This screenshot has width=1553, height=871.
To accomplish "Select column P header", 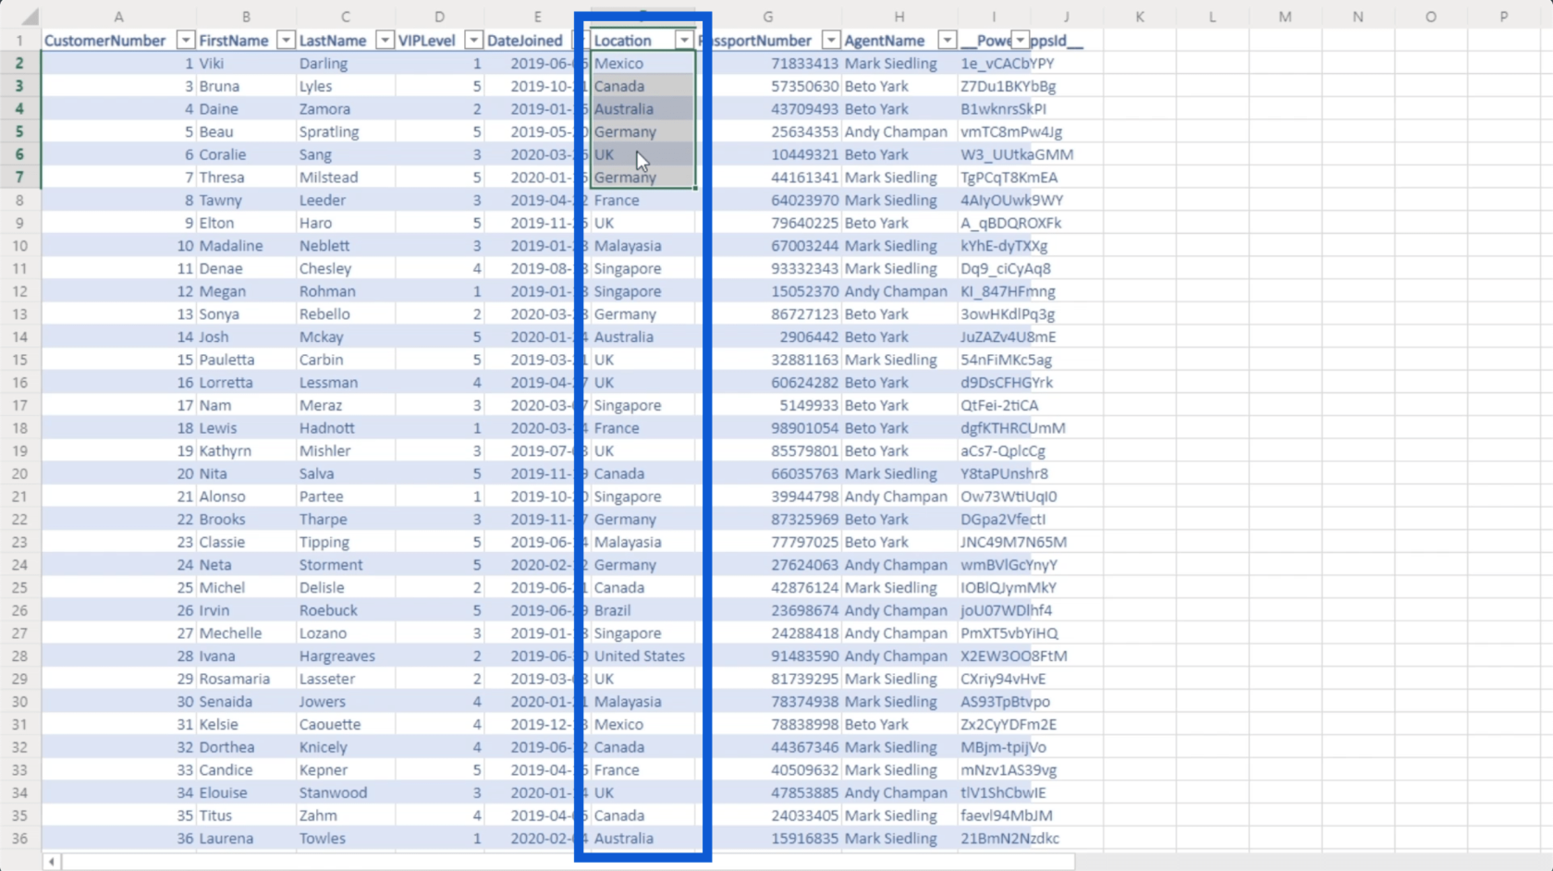I will 1504,17.
